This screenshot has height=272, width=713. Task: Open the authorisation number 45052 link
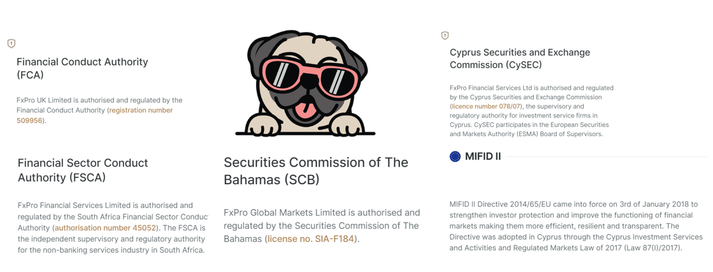pyautogui.click(x=105, y=228)
